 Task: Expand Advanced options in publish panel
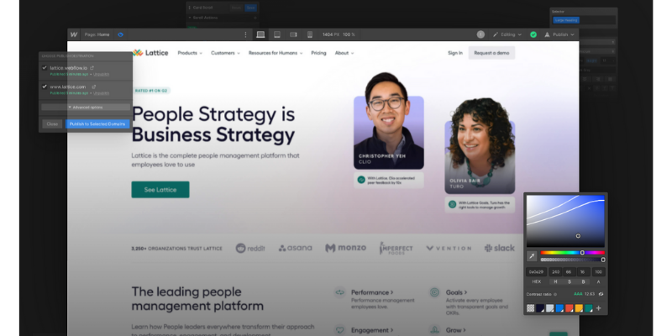coord(86,108)
